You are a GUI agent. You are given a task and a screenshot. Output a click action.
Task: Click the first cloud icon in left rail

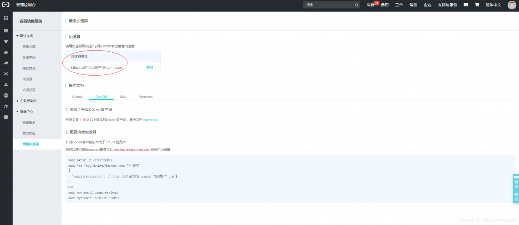tap(6, 52)
